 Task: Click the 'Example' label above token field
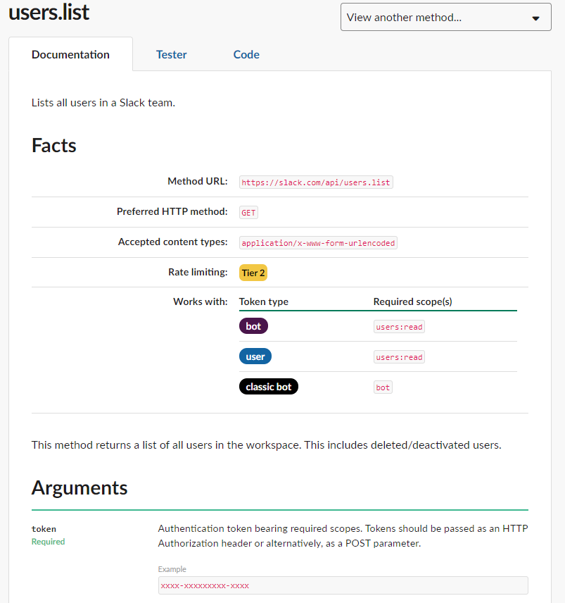172,569
